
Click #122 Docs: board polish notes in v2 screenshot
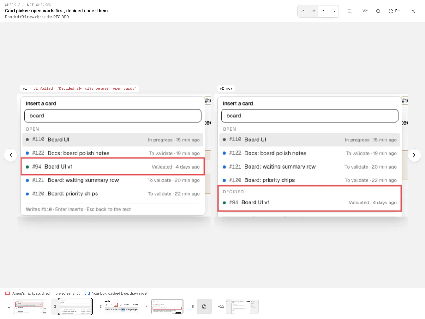(310, 153)
